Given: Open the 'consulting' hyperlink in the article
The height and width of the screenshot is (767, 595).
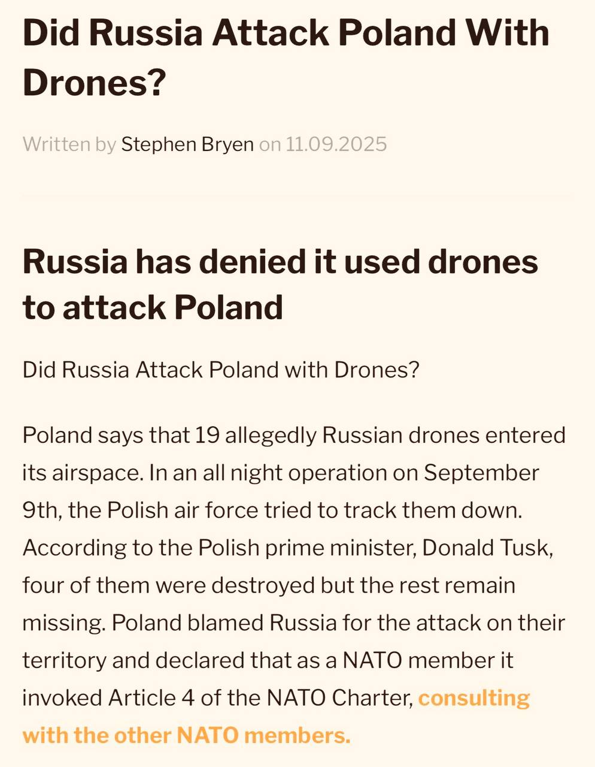Looking at the screenshot, I should pos(474,699).
